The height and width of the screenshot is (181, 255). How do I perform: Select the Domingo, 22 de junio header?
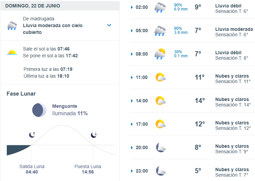(60, 6)
